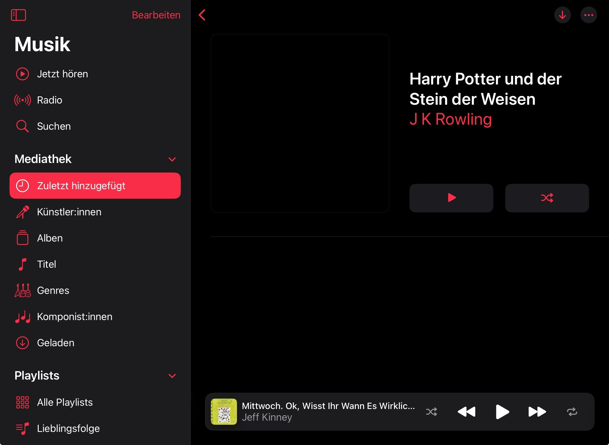The image size is (609, 445).
Task: Toggle the sidebar visibility icon
Action: [x=18, y=15]
